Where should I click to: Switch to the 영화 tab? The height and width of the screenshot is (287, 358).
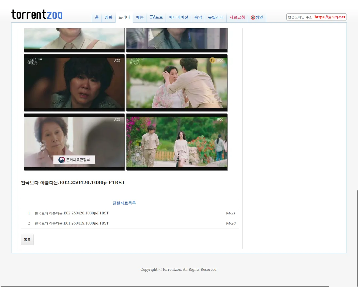pos(109,17)
